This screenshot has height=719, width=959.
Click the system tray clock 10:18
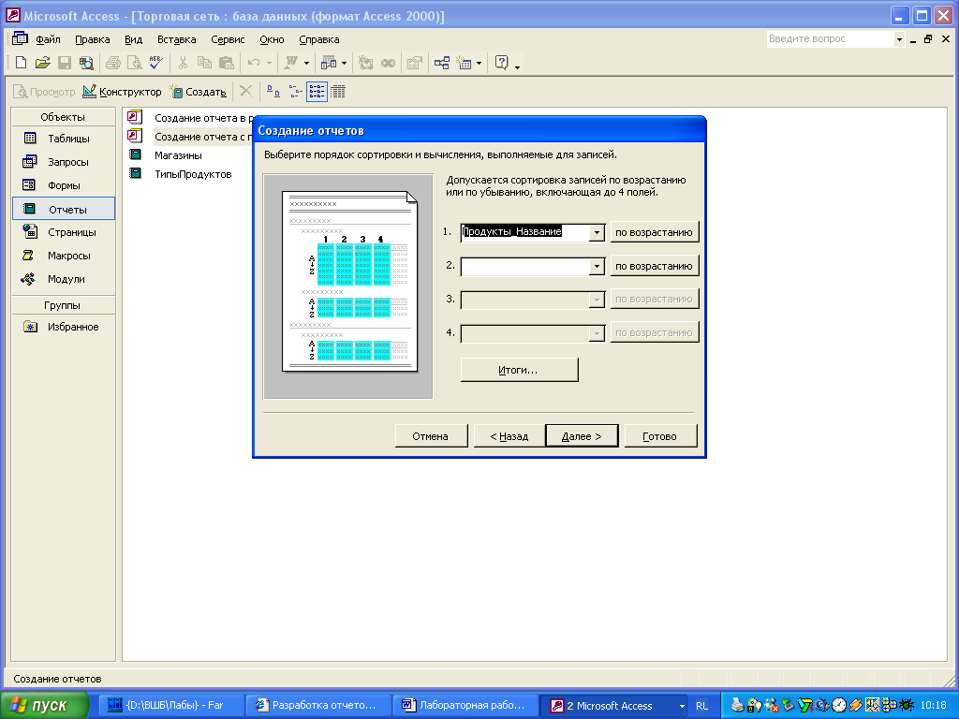coord(934,706)
